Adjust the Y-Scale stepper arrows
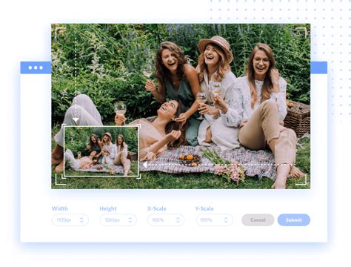351x267 pixels. [x=226, y=220]
